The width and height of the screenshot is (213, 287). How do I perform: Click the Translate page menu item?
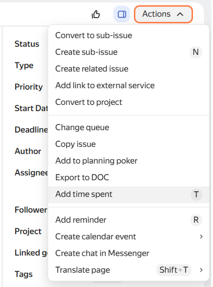click(x=129, y=270)
